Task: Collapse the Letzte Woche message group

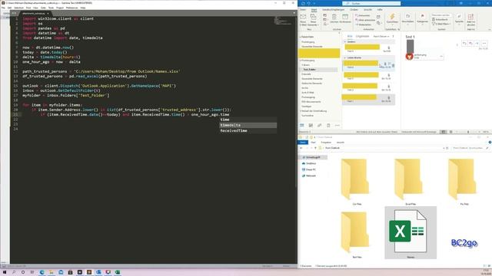Action: 345,58
